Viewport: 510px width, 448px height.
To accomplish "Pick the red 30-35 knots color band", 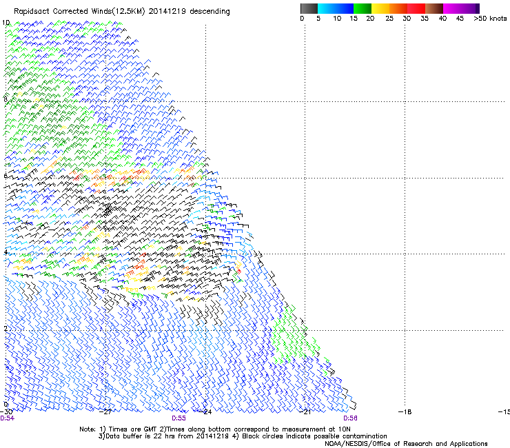I will tap(416, 8).
